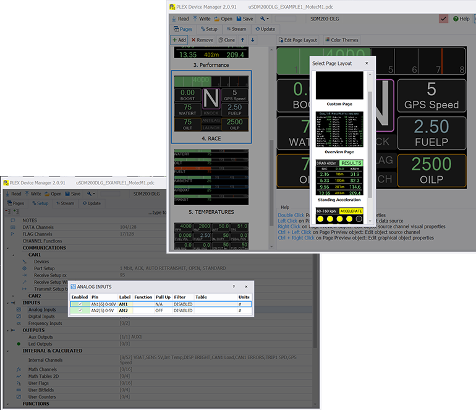The height and width of the screenshot is (410, 476).
Task: Open Help in the Pages window
Action: pos(461,19)
